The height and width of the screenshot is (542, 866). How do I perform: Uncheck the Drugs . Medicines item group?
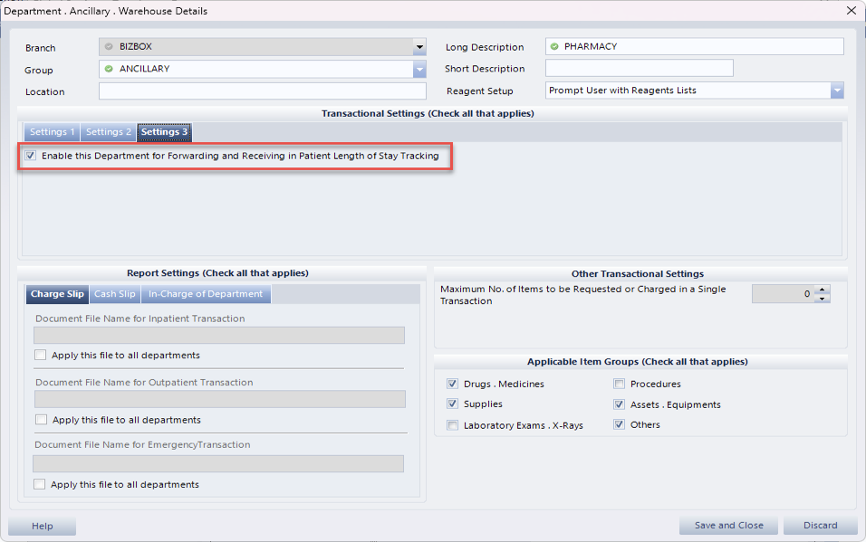point(453,385)
